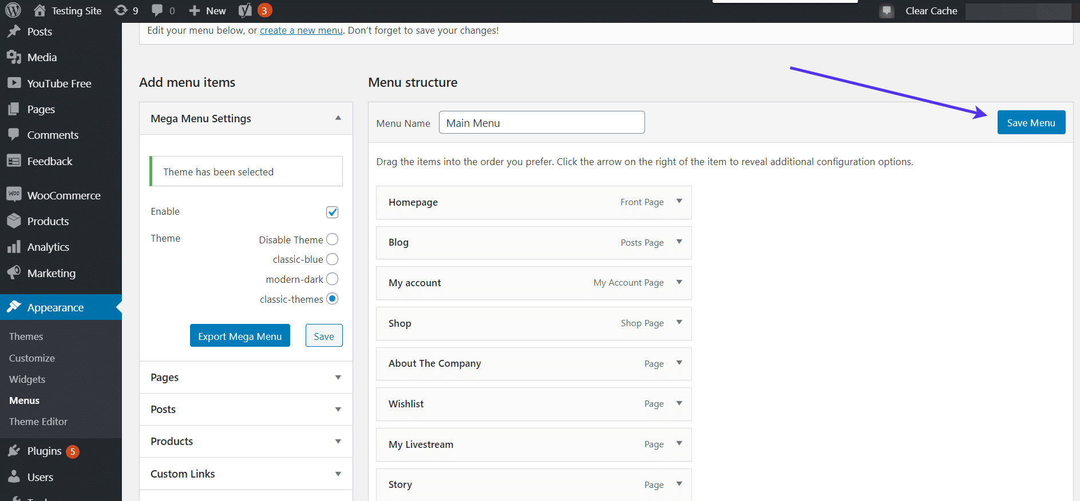Screen dimensions: 1080x501
Task: Click the Save Menu button
Action: [1031, 123]
